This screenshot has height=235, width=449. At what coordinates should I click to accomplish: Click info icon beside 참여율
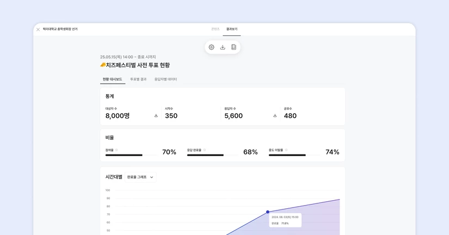click(x=116, y=150)
